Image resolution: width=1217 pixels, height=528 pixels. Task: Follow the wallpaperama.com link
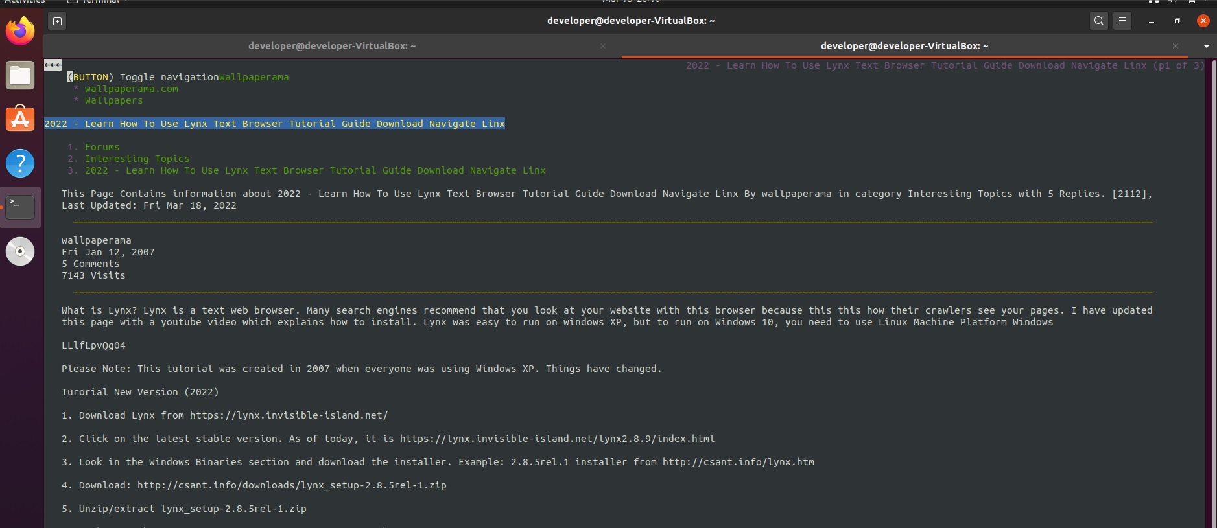[x=132, y=89]
